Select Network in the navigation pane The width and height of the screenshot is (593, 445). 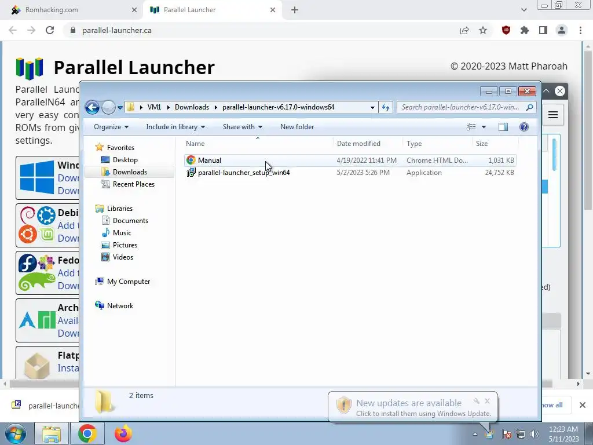pyautogui.click(x=120, y=306)
